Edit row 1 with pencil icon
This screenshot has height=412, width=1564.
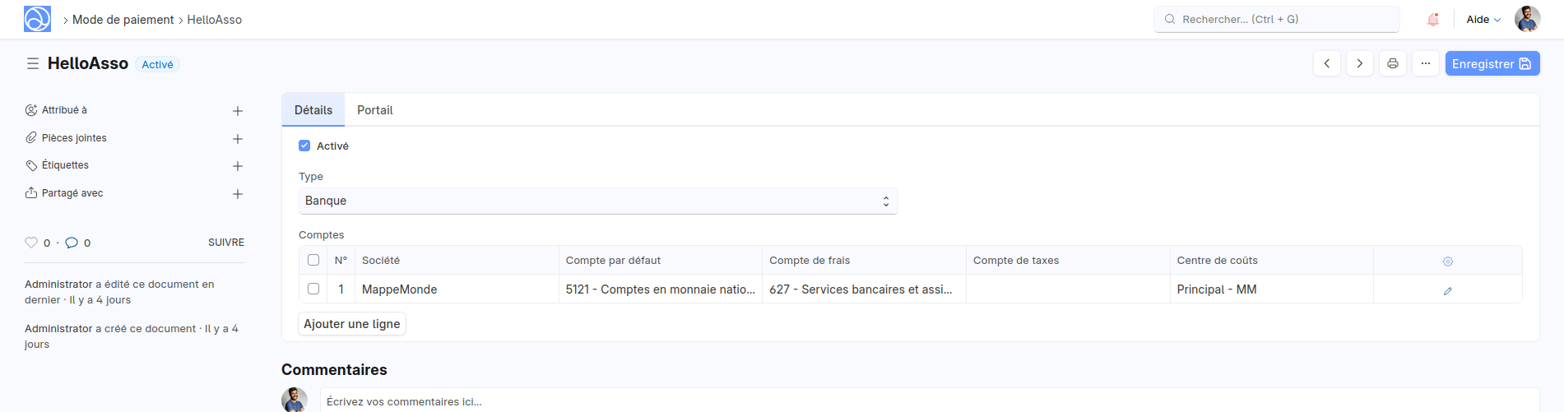[1447, 290]
